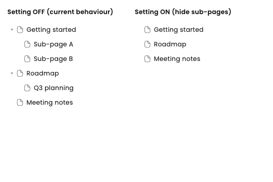Collapse the Getting started tree arrow
Screen dimensions: 273x182
pos(12,30)
